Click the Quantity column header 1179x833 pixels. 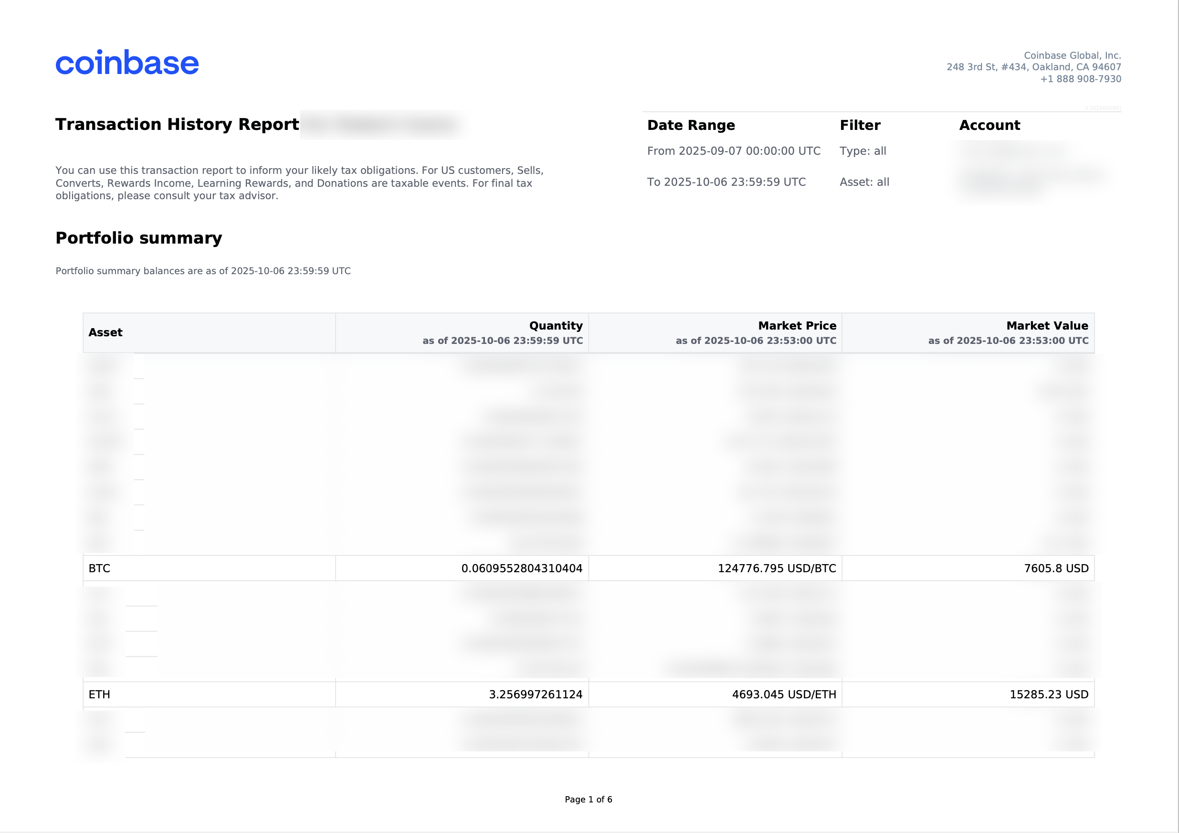tap(556, 326)
